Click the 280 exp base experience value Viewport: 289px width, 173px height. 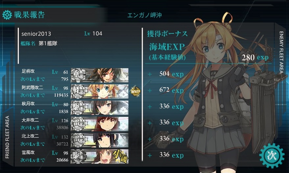(255, 57)
